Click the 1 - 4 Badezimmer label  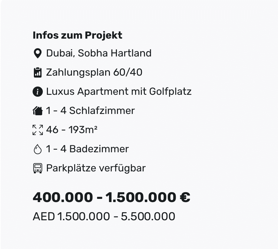point(88,149)
